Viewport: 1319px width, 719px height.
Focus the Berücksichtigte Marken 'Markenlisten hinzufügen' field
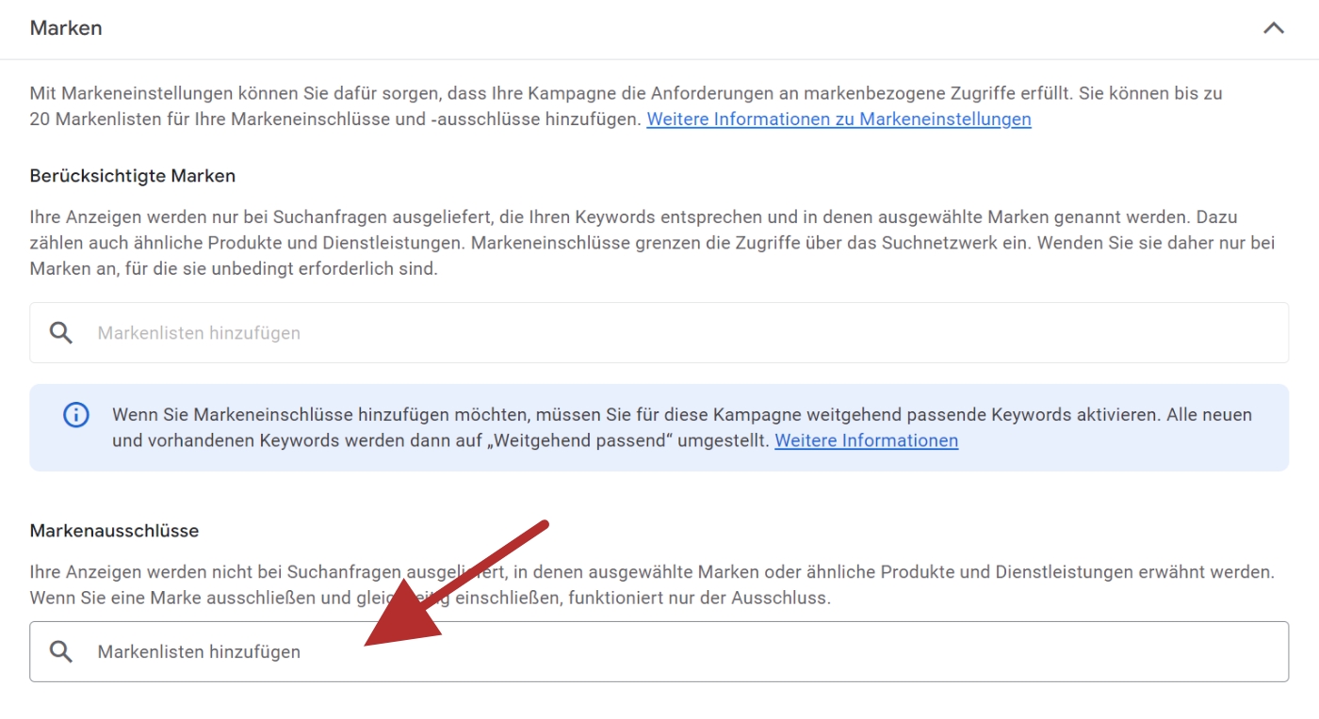pos(659,333)
